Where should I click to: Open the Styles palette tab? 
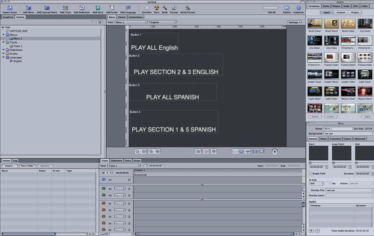pos(326,6)
